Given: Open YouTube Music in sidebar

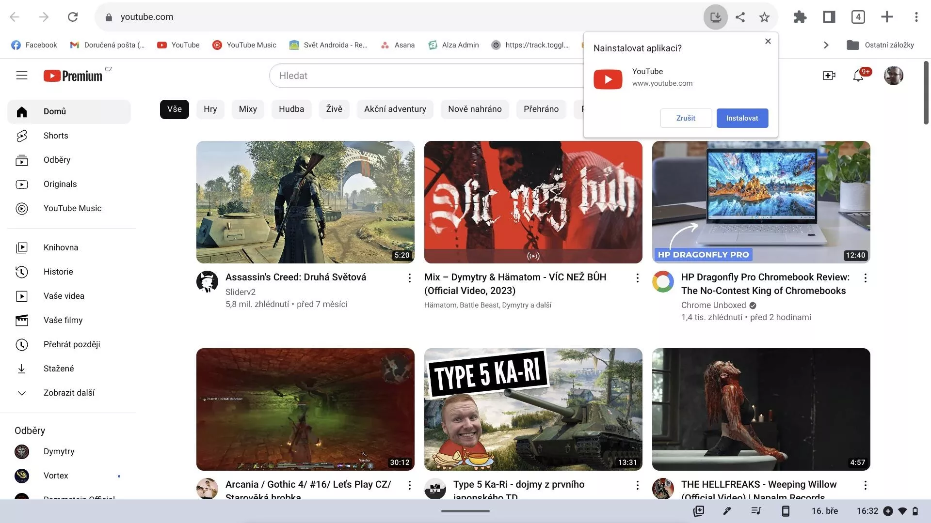Looking at the screenshot, I should [69, 209].
